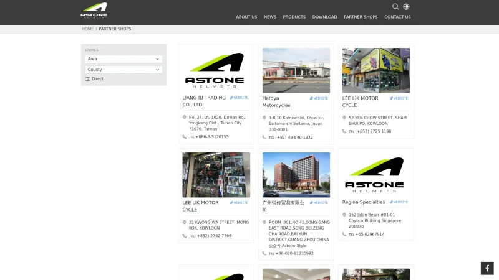Click the Partner Shops breadcrumb text
The image size is (499, 280).
point(115,29)
